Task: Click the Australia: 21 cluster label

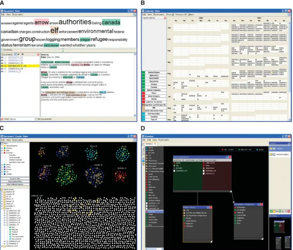Action: coord(122,168)
